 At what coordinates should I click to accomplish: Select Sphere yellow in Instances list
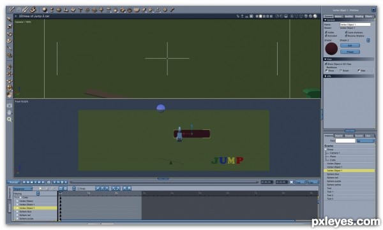tap(334, 185)
